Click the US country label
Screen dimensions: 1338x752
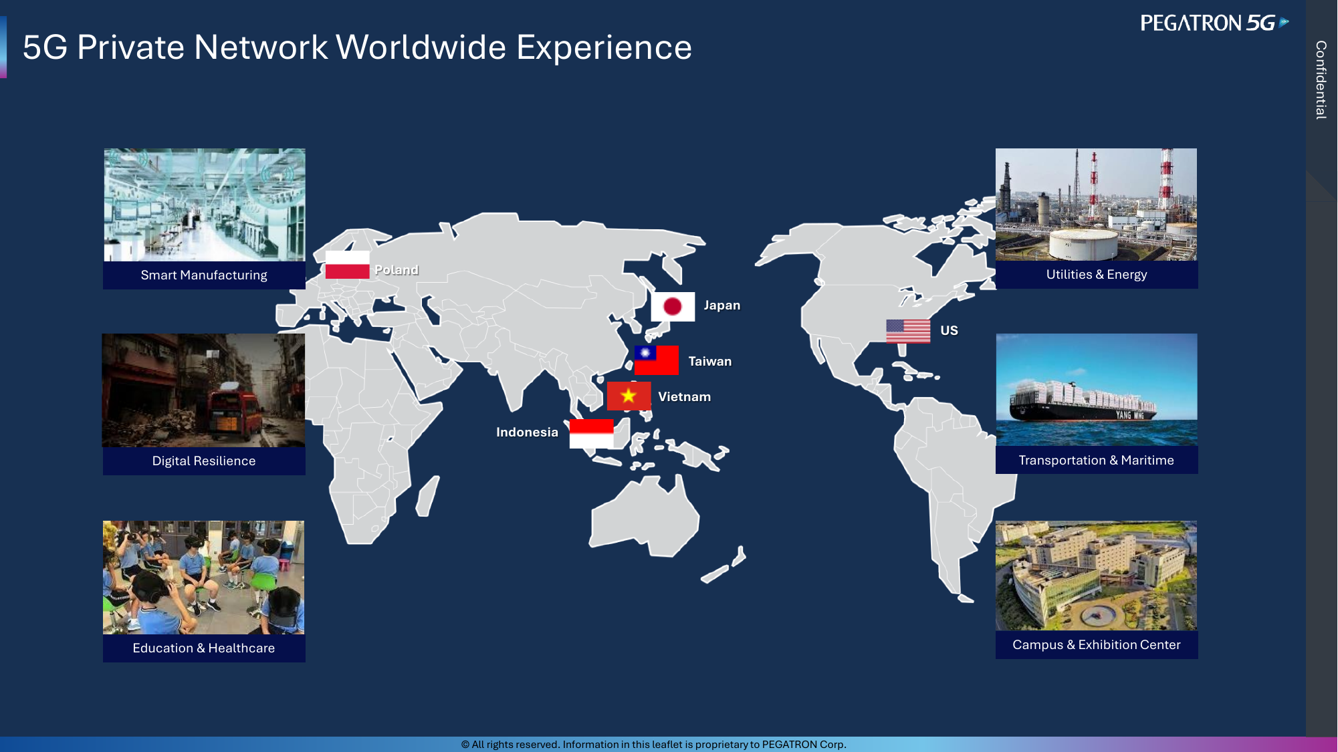click(x=950, y=331)
